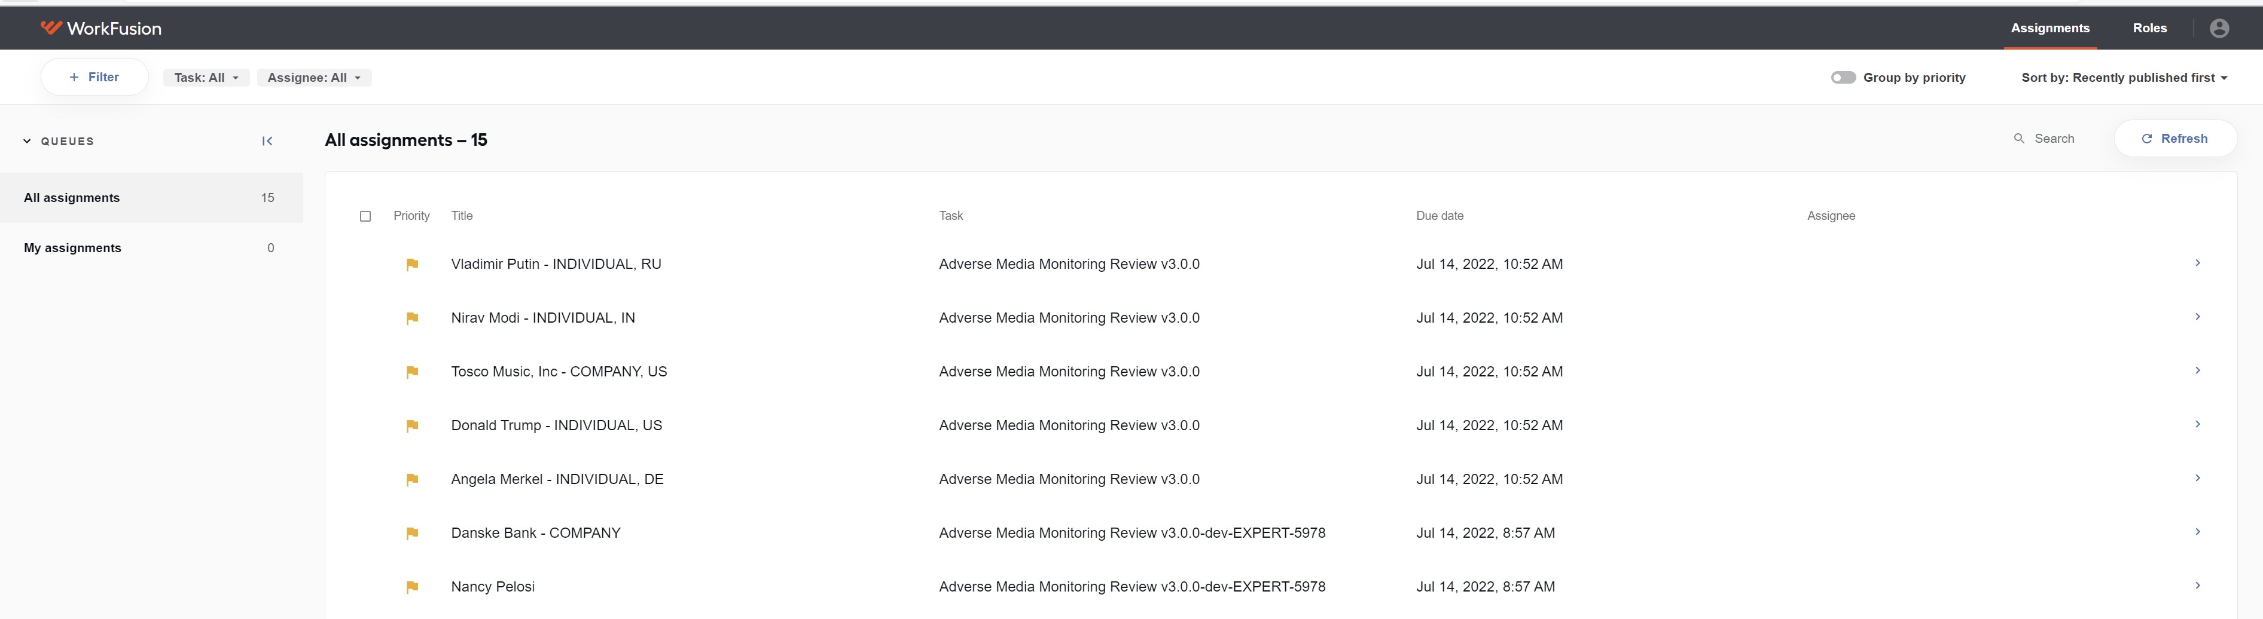Click priority flag for Donald Trump
2263x619 pixels.
[412, 426]
